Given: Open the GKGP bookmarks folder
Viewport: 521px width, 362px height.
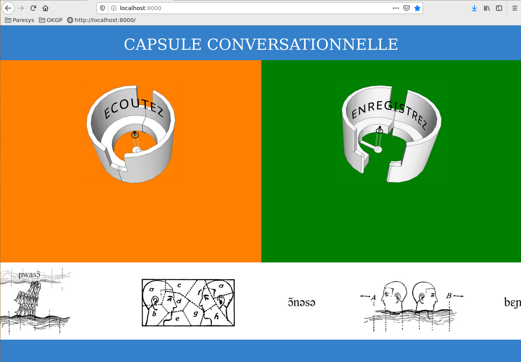Looking at the screenshot, I should point(51,20).
